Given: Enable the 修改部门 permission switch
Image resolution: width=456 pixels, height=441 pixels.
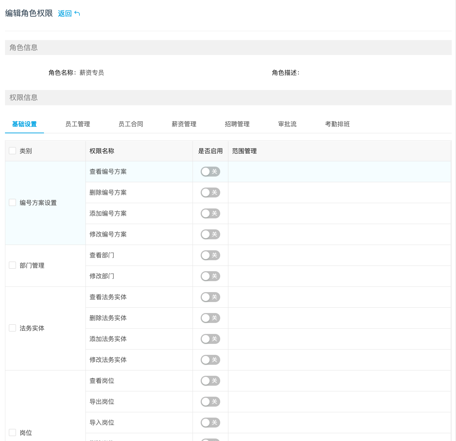Looking at the screenshot, I should (x=210, y=276).
